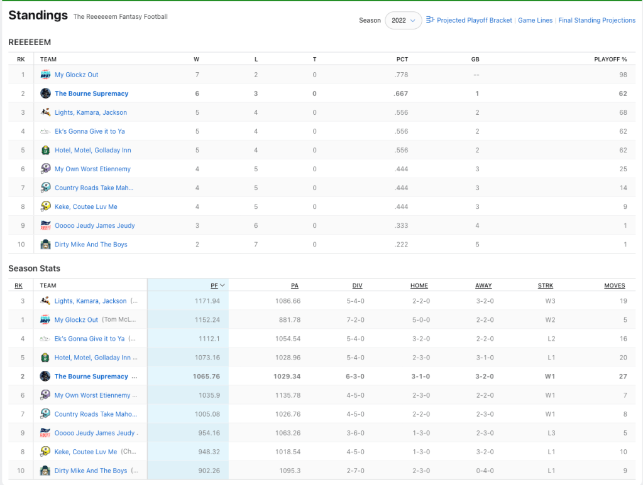This screenshot has width=643, height=485.
Task: Open Ek's Gonna Give it to Ya team page
Action: tap(89, 131)
